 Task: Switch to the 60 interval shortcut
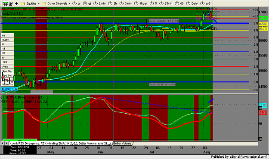179,3
